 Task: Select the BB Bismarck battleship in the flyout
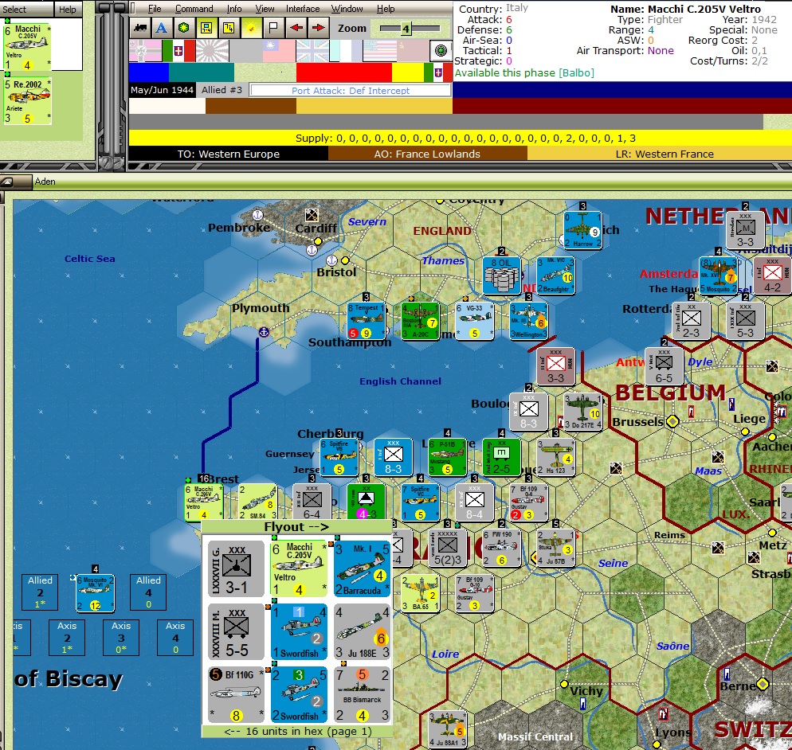(363, 695)
